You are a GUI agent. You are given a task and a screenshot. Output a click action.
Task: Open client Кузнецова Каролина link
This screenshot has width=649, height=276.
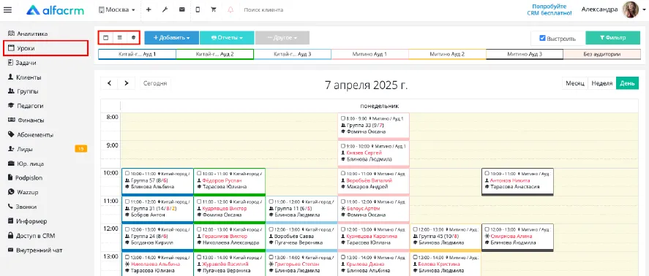[372, 237]
